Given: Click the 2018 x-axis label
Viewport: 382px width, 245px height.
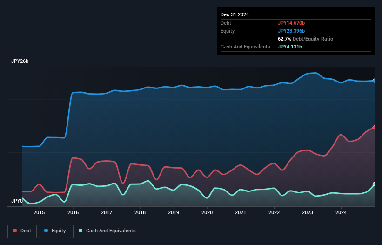Looking at the screenshot, I should pos(140,212).
